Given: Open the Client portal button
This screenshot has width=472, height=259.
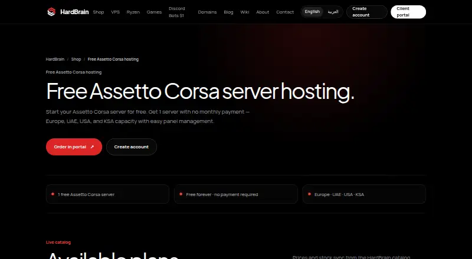Looking at the screenshot, I should [408, 12].
